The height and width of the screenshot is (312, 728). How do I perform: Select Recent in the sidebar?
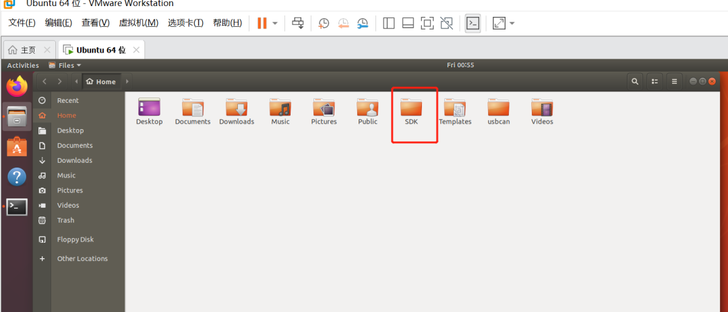point(79,100)
